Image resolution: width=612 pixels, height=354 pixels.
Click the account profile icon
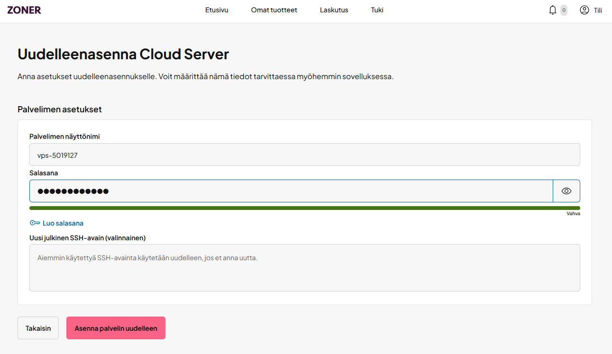click(585, 10)
